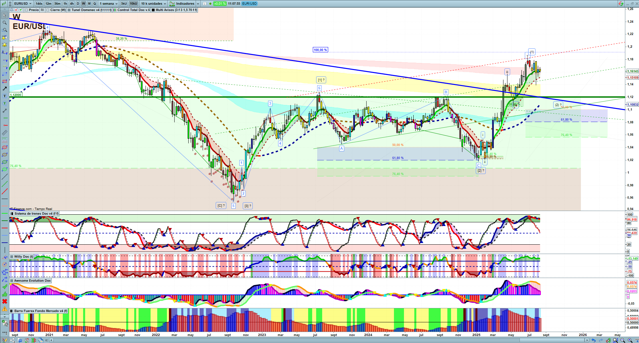Viewport: 639px width, 343px height.
Task: Toggle the Precio checkbox
Action: 26,10
